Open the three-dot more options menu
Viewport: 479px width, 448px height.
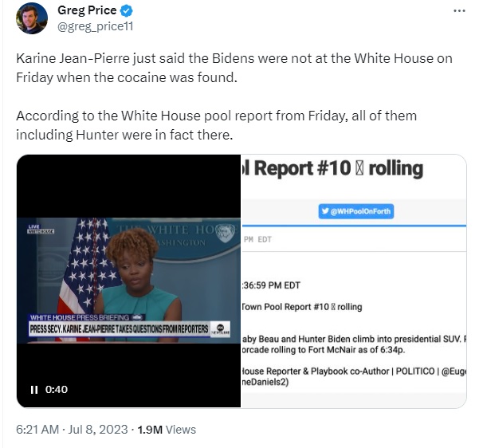click(x=459, y=10)
